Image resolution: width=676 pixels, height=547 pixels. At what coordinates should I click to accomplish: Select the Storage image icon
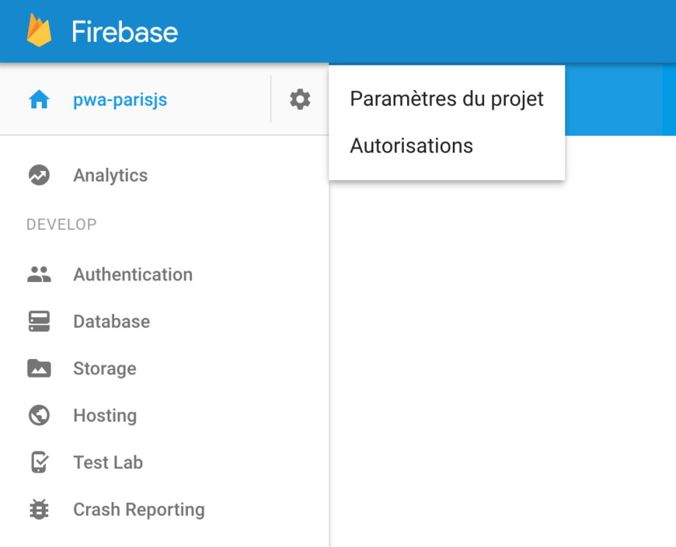(x=39, y=368)
